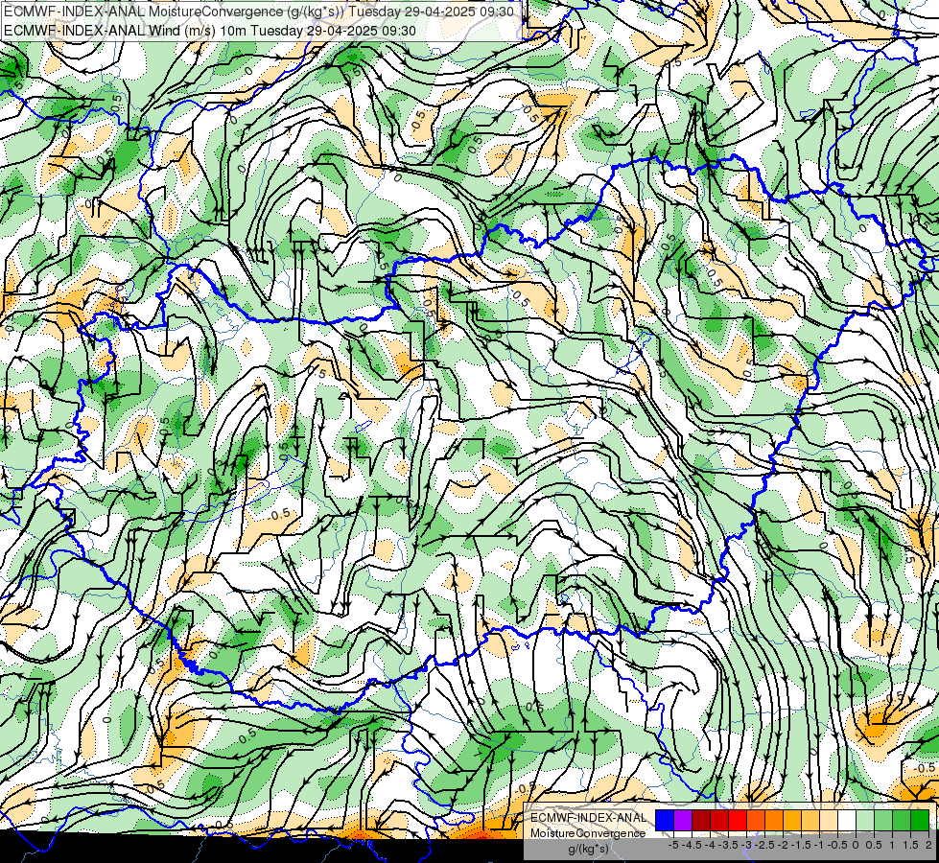Click the 'g/(kg*s)' unit label in legend
Screen dimensions: 939x863
click(589, 850)
